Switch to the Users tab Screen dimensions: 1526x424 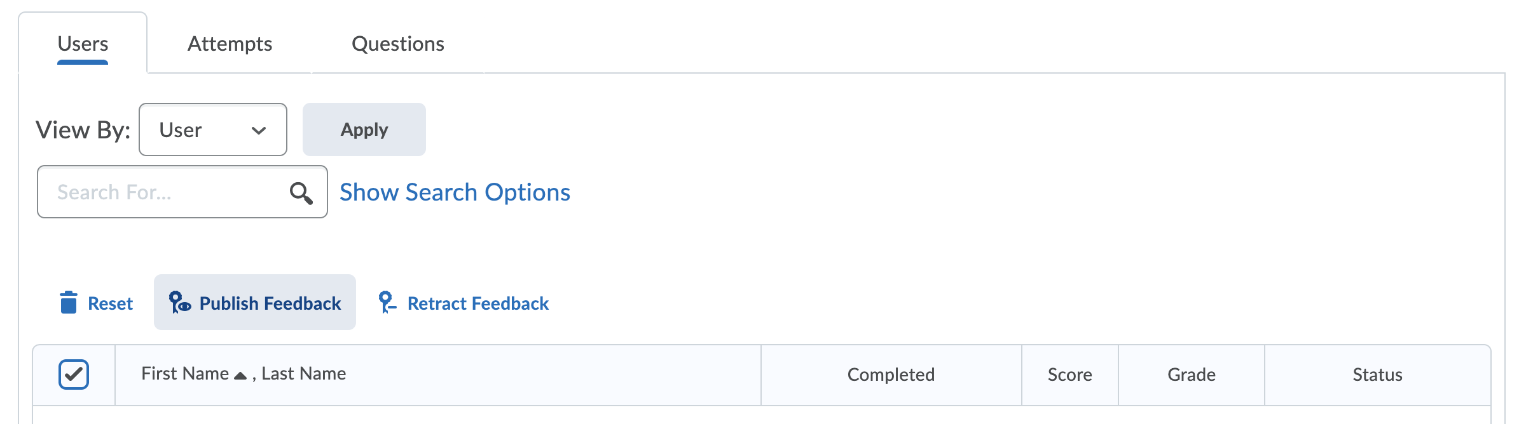pyautogui.click(x=83, y=44)
